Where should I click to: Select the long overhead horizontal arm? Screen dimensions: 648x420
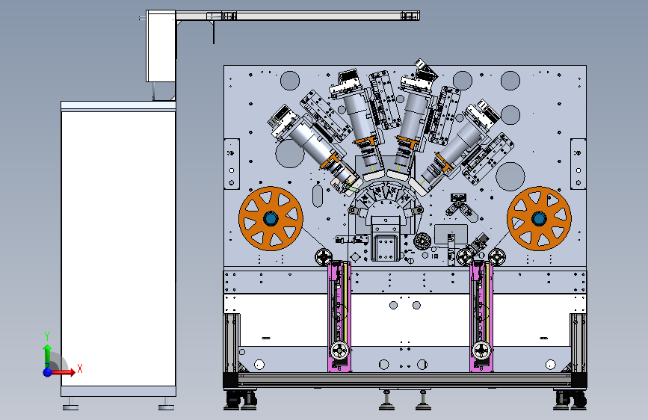click(297, 16)
